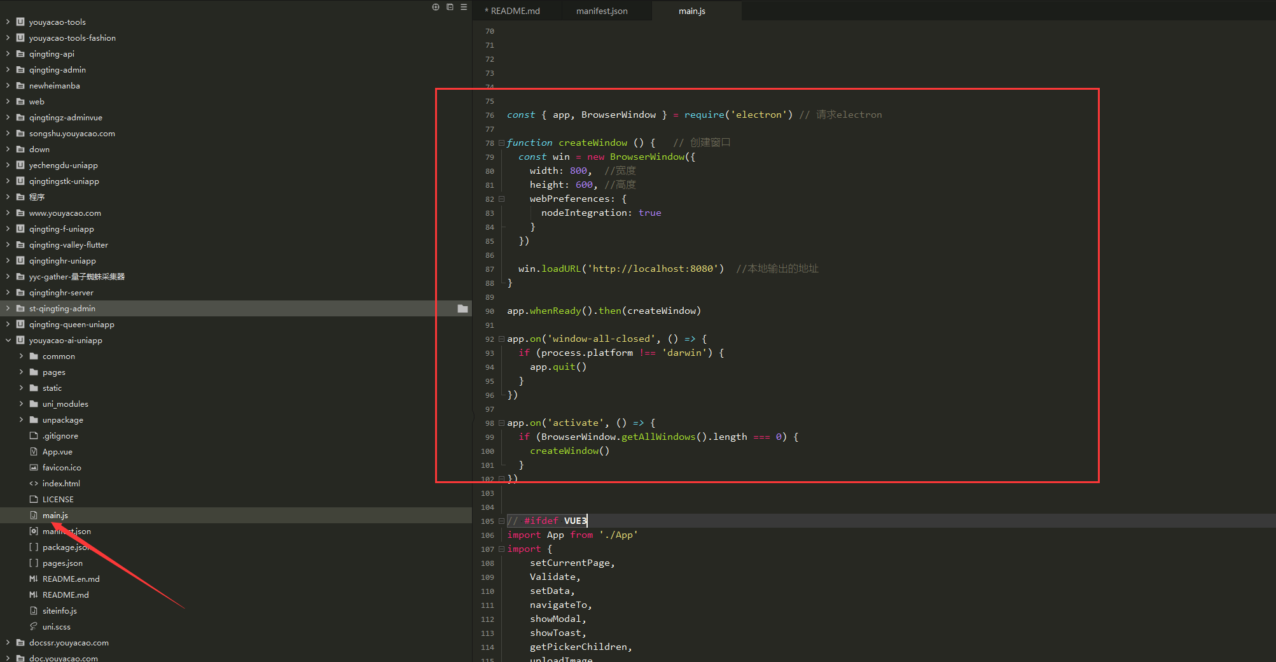
Task: Fold the ifdef VUE3 block at line 105
Action: (501, 521)
